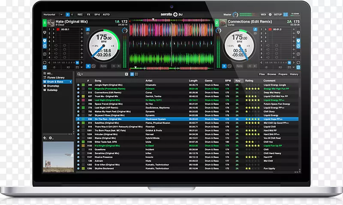Skip to next track on deck 2
343x205 pixels.
click(255, 66)
